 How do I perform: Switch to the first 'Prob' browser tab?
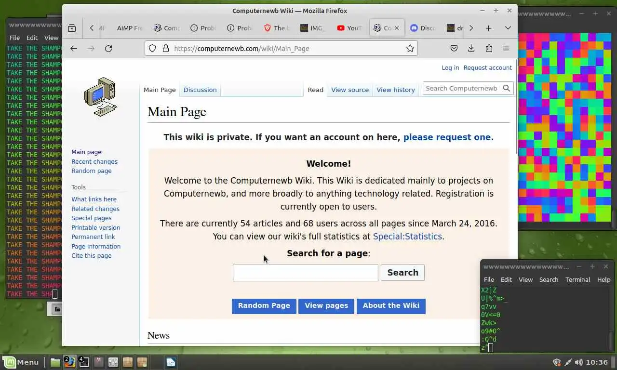[x=203, y=28]
